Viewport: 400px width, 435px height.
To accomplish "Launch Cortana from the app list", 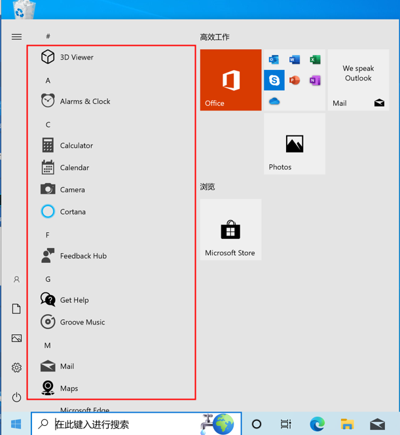I will point(73,212).
